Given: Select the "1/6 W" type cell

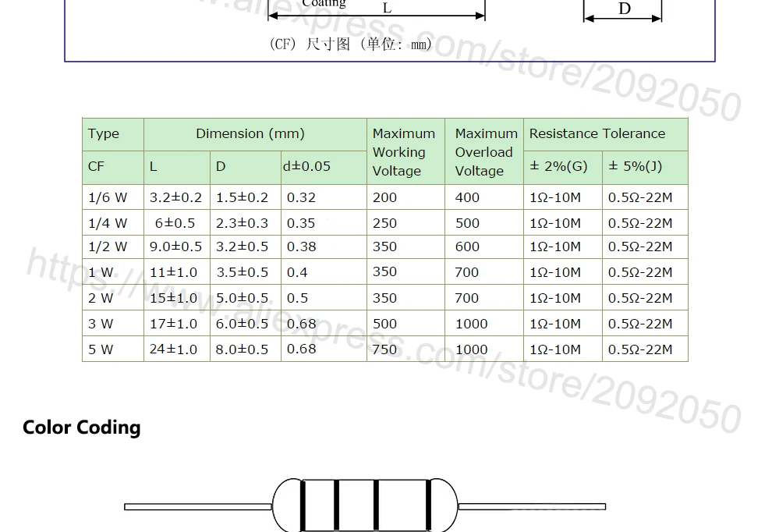Looking at the screenshot, I should 102,197.
